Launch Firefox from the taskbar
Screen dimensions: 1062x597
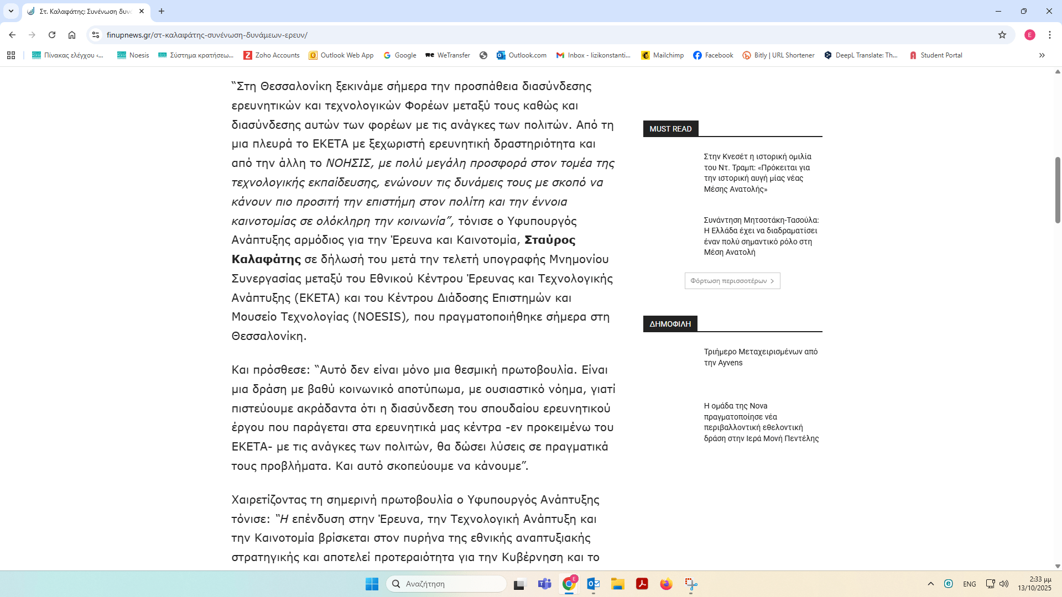[666, 584]
